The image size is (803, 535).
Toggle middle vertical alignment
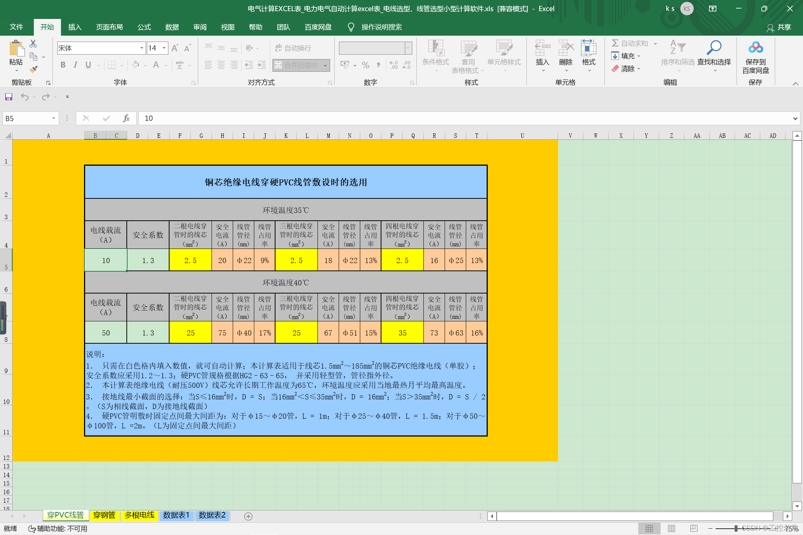tap(221, 48)
